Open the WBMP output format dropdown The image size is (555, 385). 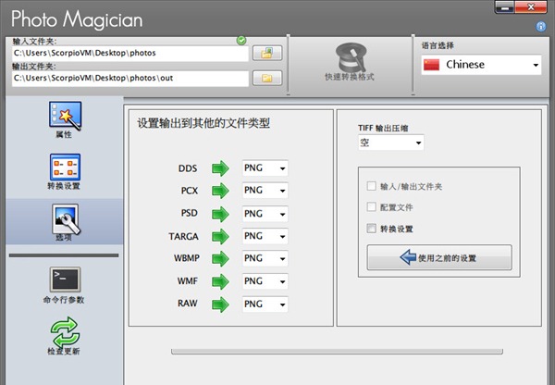(265, 258)
